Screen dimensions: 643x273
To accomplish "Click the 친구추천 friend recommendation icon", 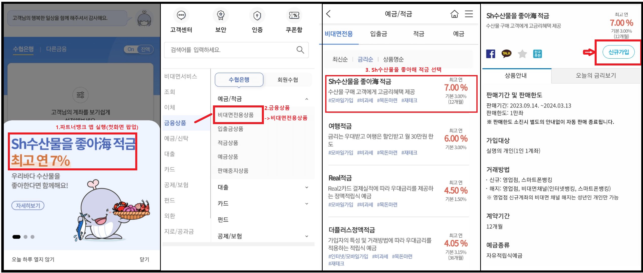I will pyautogui.click(x=538, y=54).
